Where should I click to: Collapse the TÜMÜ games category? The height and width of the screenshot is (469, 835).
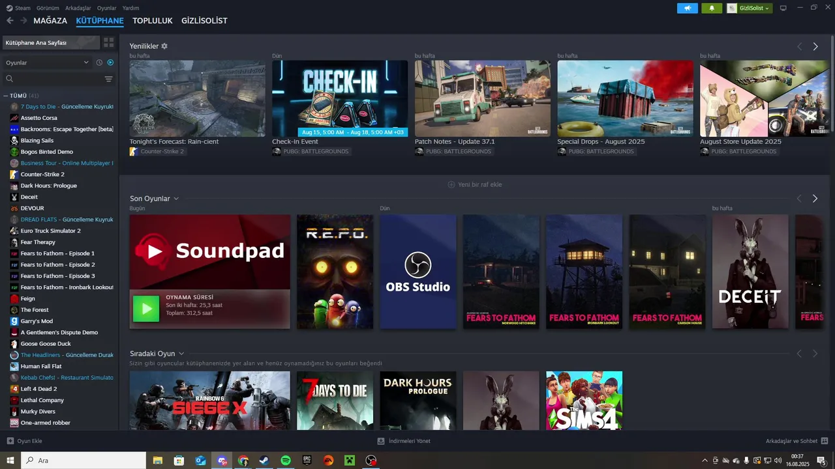[6, 96]
